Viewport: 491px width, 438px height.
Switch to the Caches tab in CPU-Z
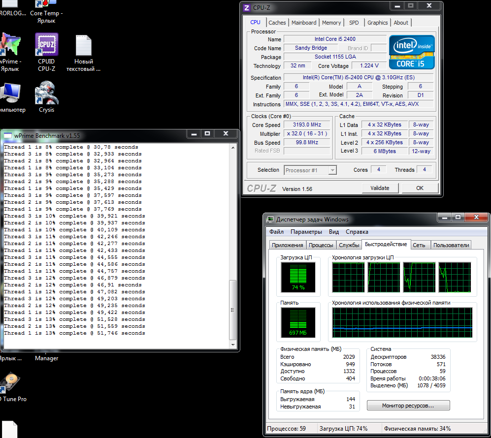277,23
